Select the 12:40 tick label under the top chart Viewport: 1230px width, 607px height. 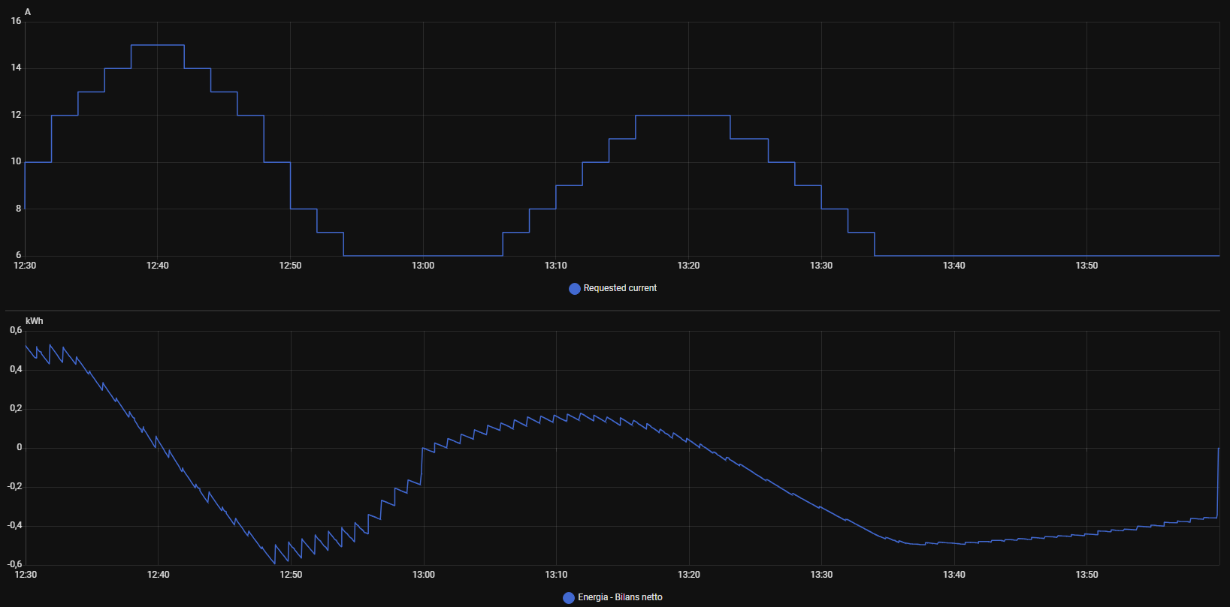coord(158,266)
